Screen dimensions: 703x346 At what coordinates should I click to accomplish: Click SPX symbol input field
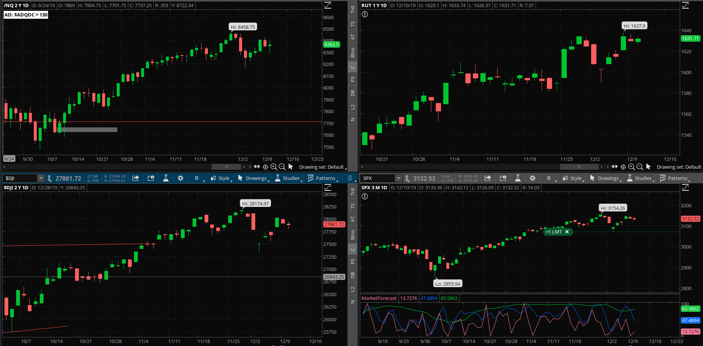click(378, 178)
